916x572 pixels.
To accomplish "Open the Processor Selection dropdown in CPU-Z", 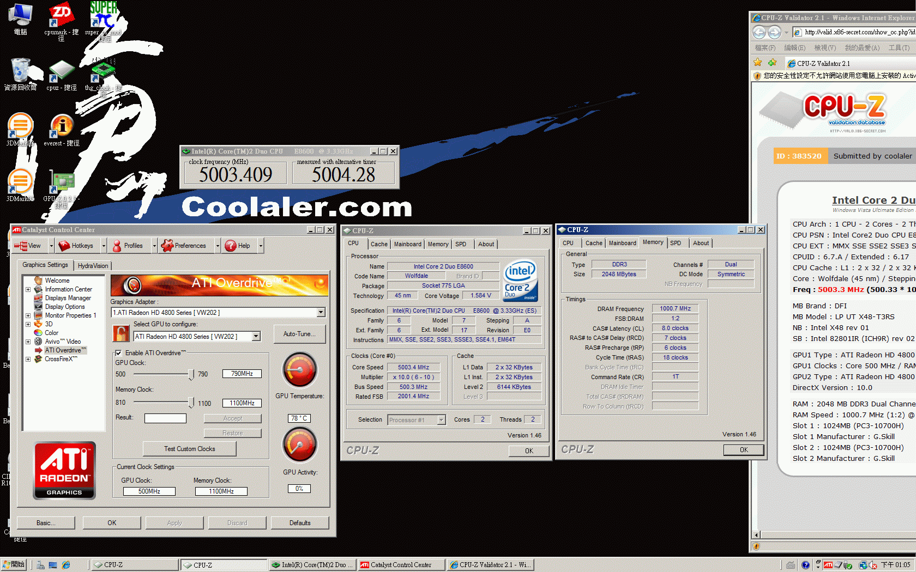I will (x=441, y=420).
